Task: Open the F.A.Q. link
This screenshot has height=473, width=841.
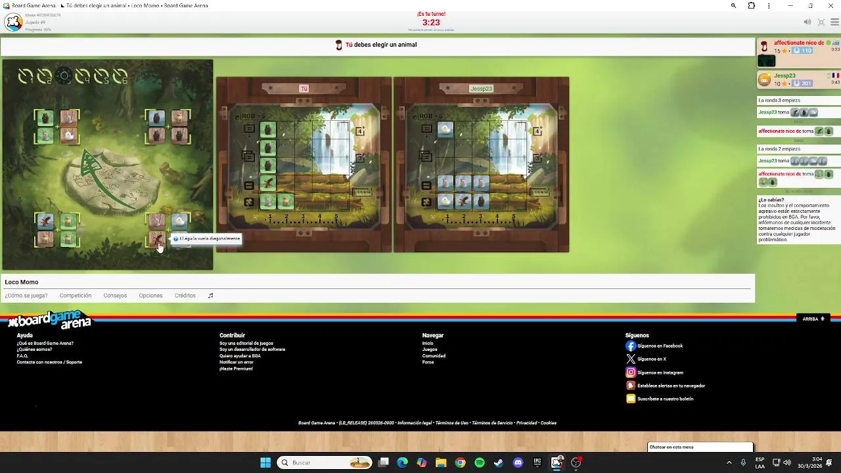Action: [22, 355]
